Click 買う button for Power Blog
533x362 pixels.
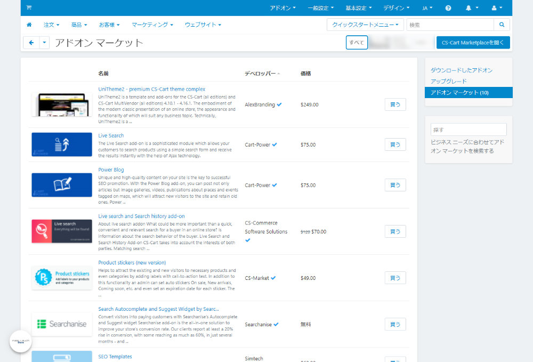coord(395,185)
